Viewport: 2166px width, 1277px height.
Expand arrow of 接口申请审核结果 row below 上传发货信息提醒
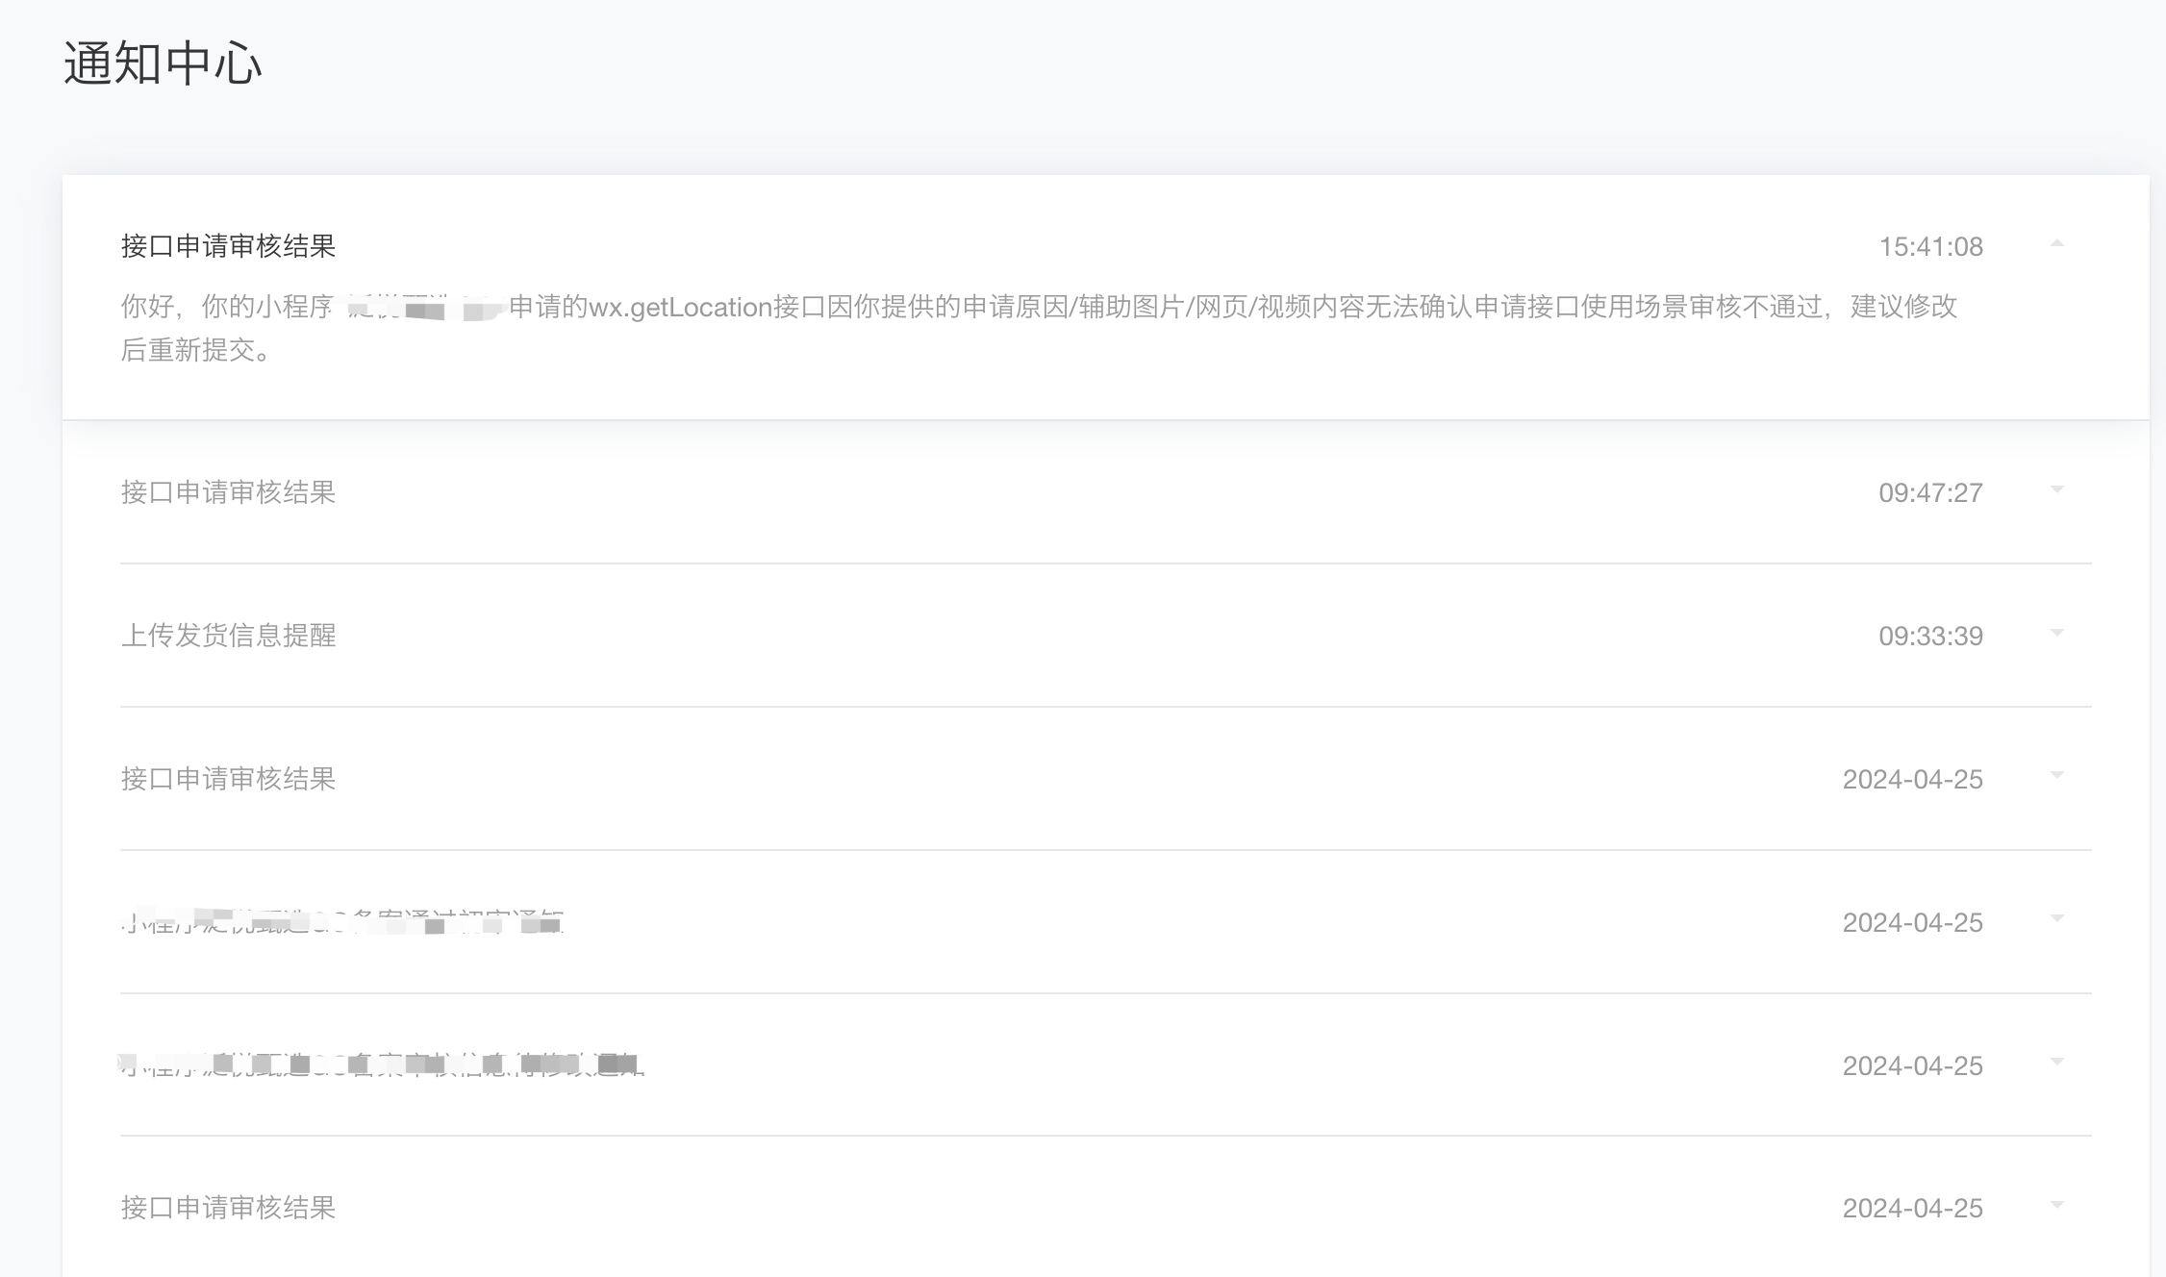[2056, 776]
